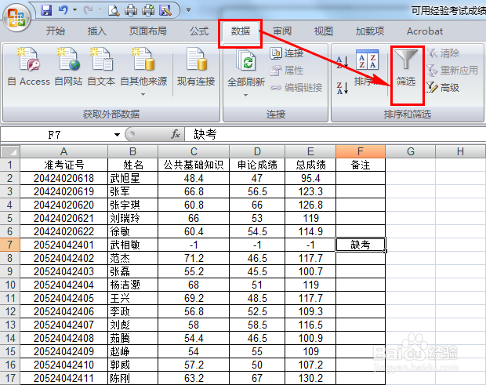Click the quick access icon with pencil
The width and height of the screenshot is (486, 385).
(165, 10)
